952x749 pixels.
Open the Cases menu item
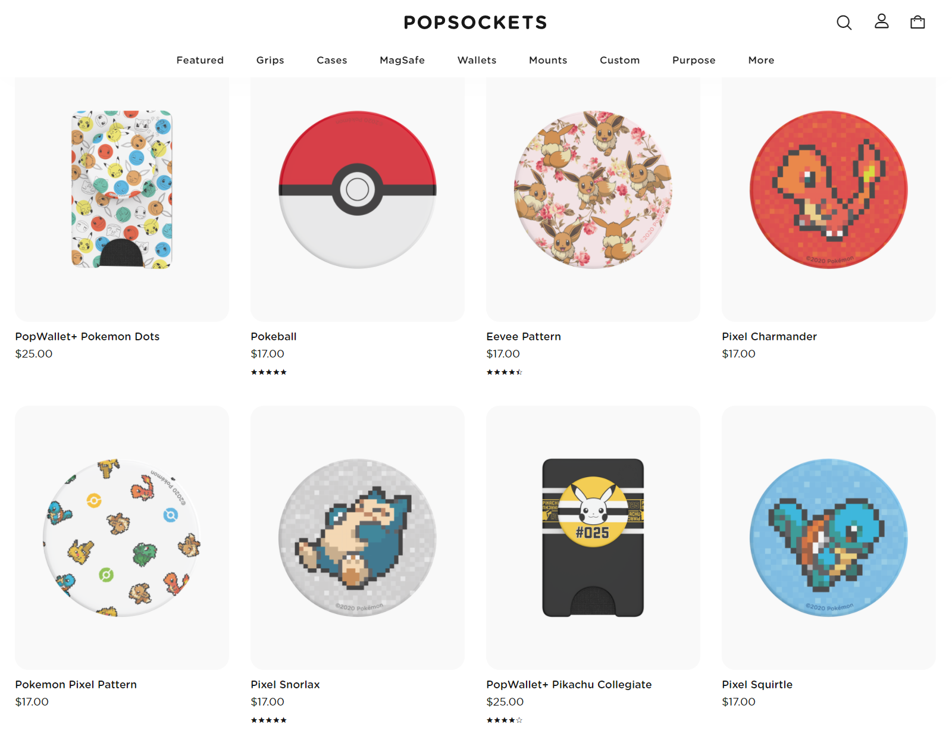pos(332,60)
